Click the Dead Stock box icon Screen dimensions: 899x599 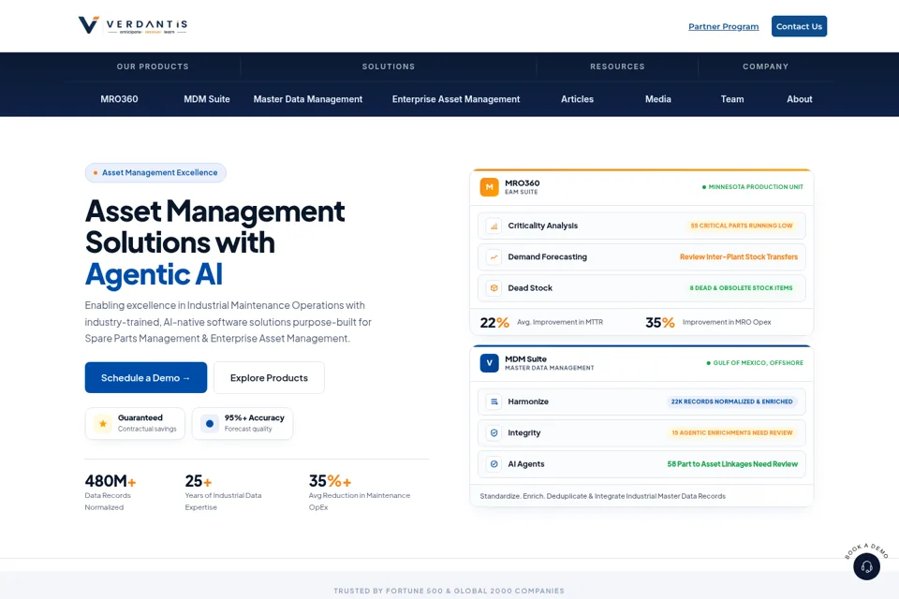click(x=494, y=287)
